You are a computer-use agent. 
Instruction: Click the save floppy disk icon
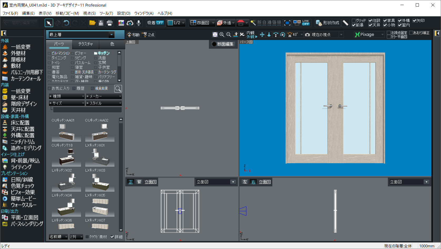click(x=101, y=23)
